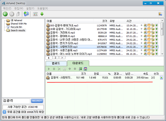
Task: Add 김광석 - 사랑했지만.mp3 to my 4shared folder
Action: tap(153, 47)
